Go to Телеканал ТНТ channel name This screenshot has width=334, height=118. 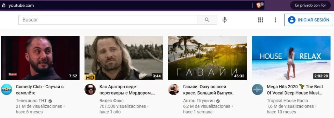[x=31, y=101]
